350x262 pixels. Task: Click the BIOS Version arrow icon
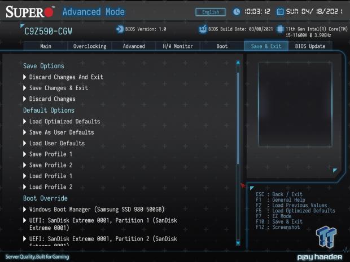(x=120, y=29)
